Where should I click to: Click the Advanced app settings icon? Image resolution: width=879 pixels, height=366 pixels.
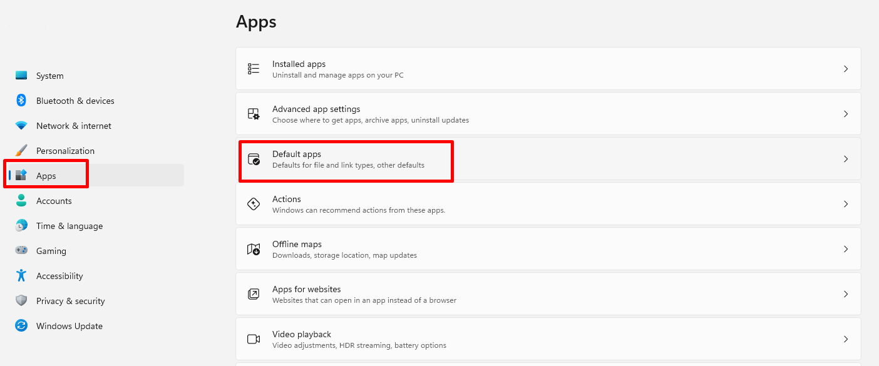pos(254,114)
